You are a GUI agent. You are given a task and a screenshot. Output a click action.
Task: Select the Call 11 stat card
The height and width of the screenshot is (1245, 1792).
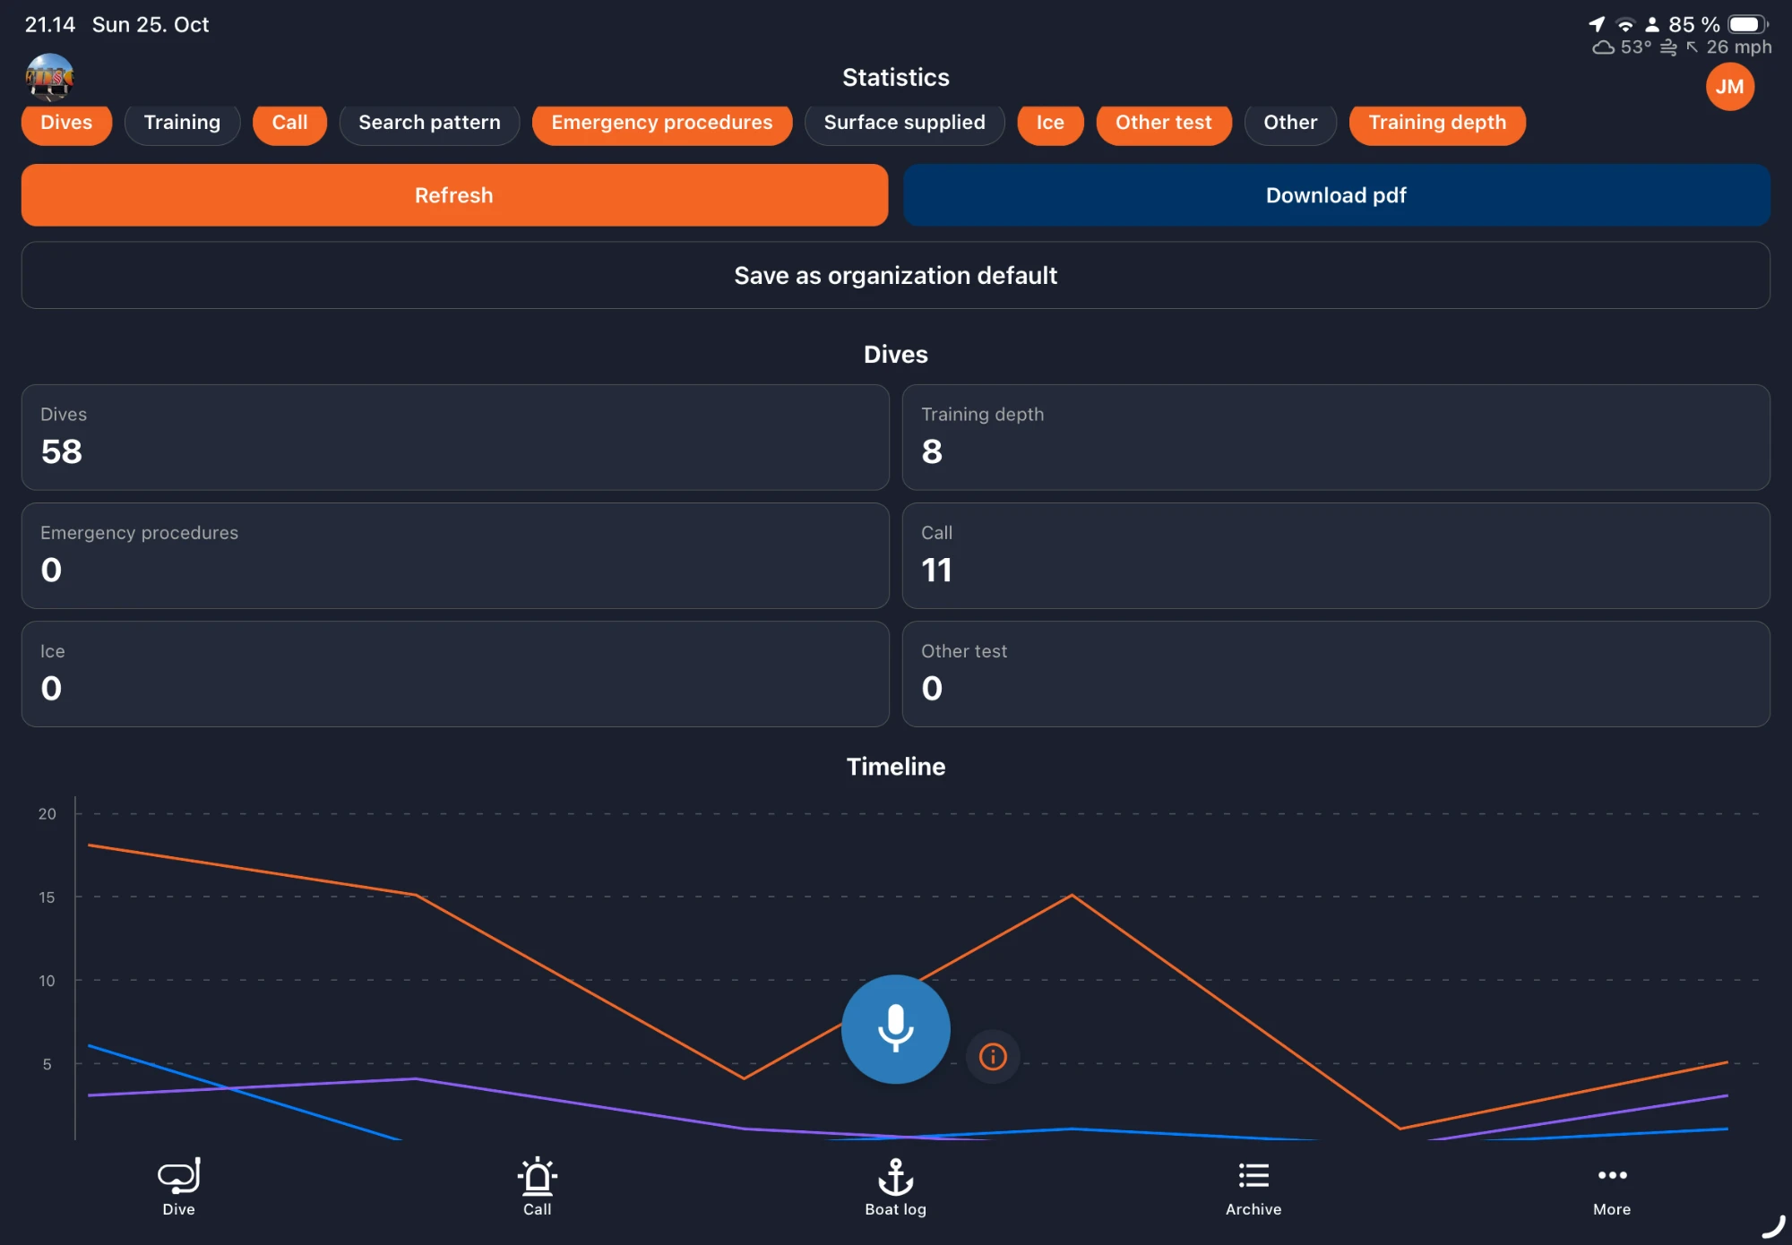[1336, 555]
